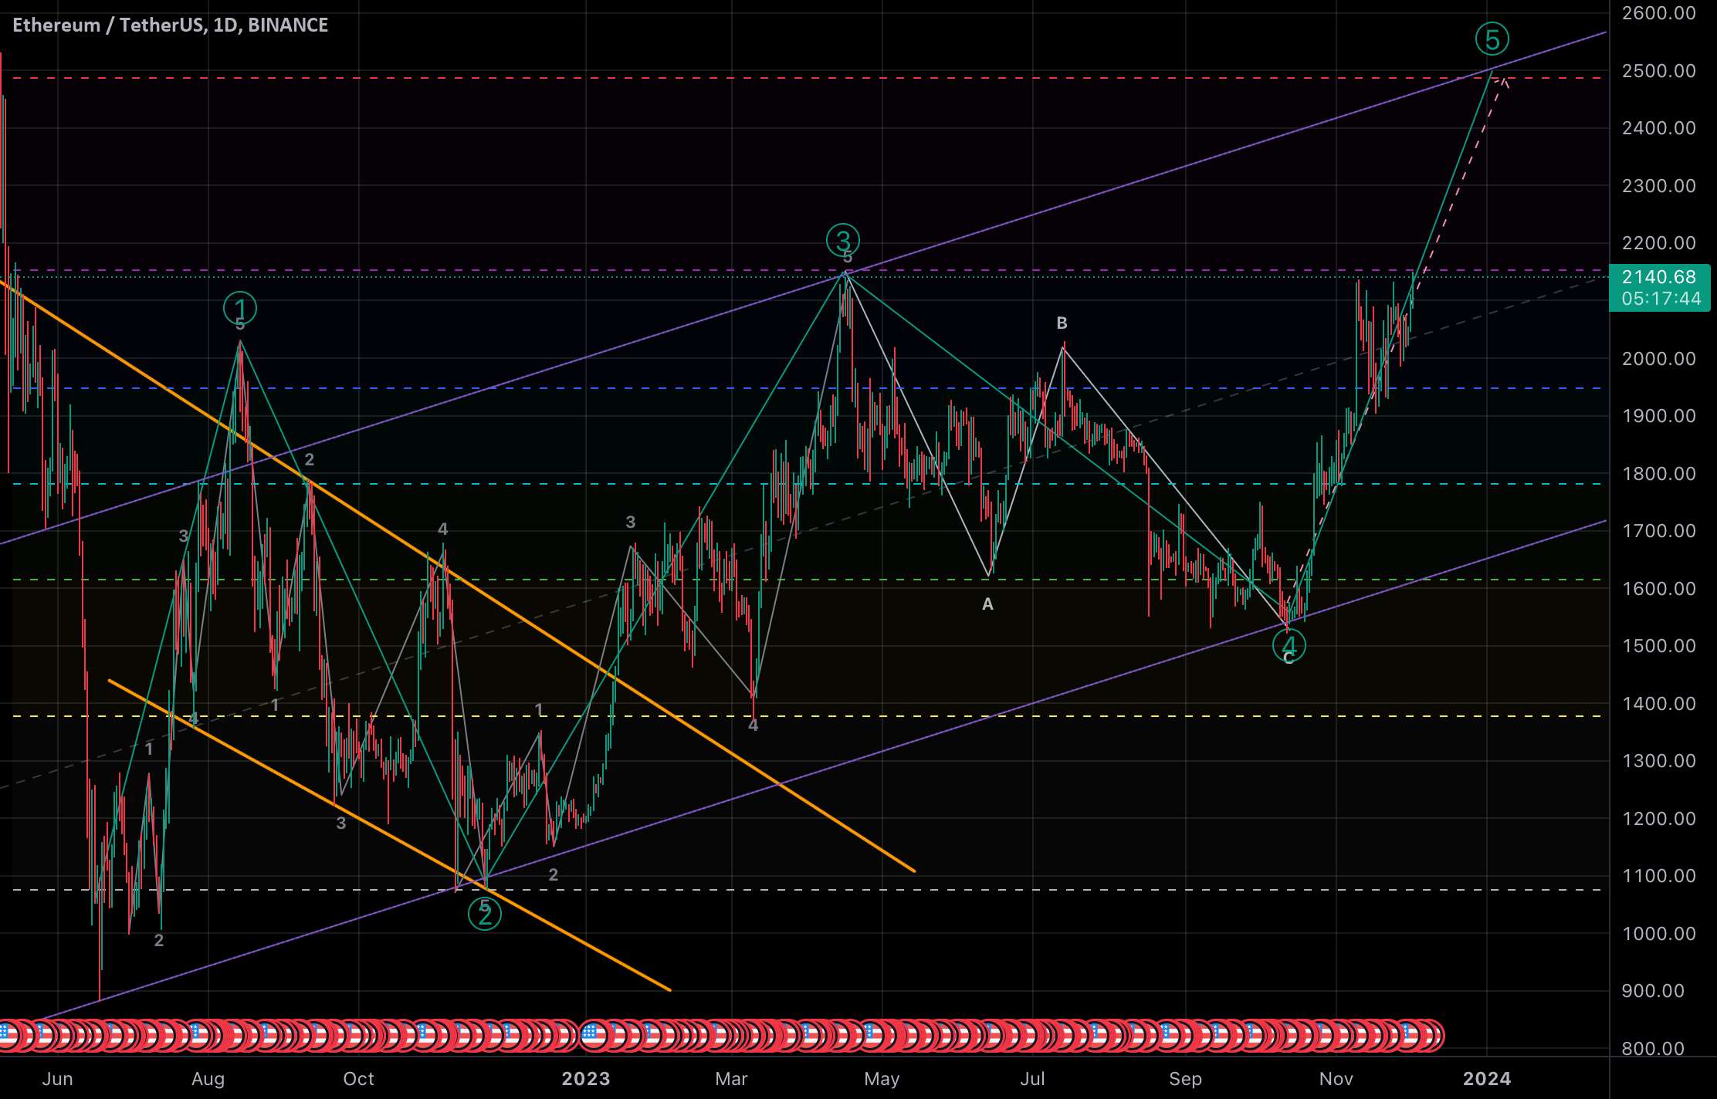This screenshot has height=1099, width=1717.
Task: Select the circled wave 3 label
Action: pos(842,240)
